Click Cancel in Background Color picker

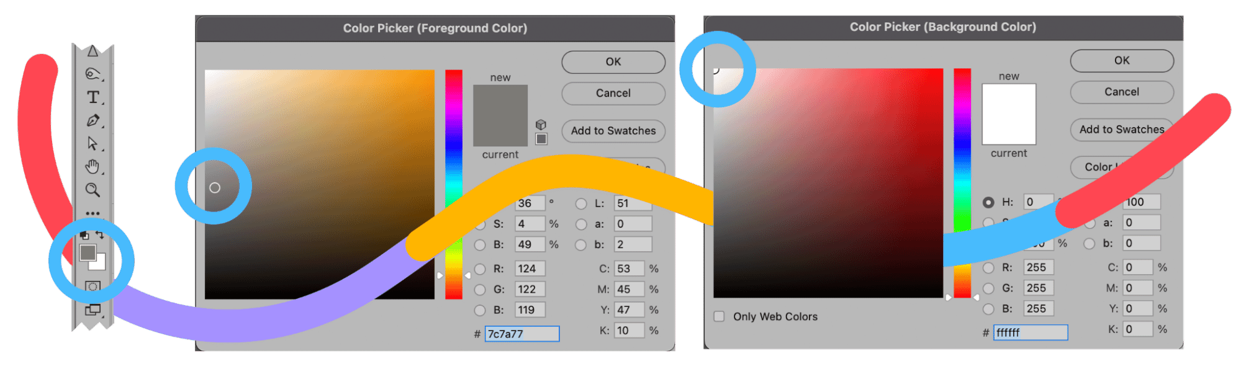[1121, 92]
